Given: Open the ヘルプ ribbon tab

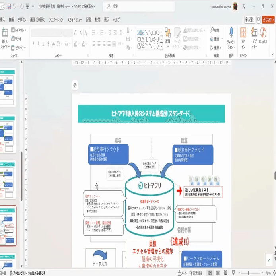Looking at the screenshot, I should click(116, 20).
